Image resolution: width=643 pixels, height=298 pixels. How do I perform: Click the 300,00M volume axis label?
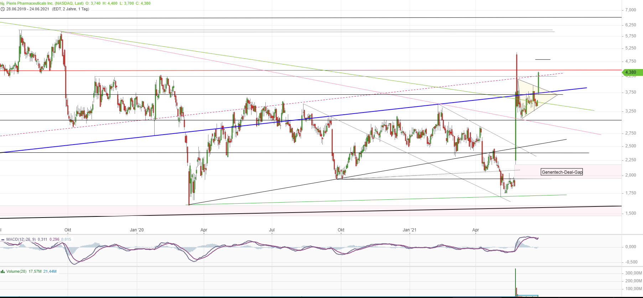click(633, 273)
